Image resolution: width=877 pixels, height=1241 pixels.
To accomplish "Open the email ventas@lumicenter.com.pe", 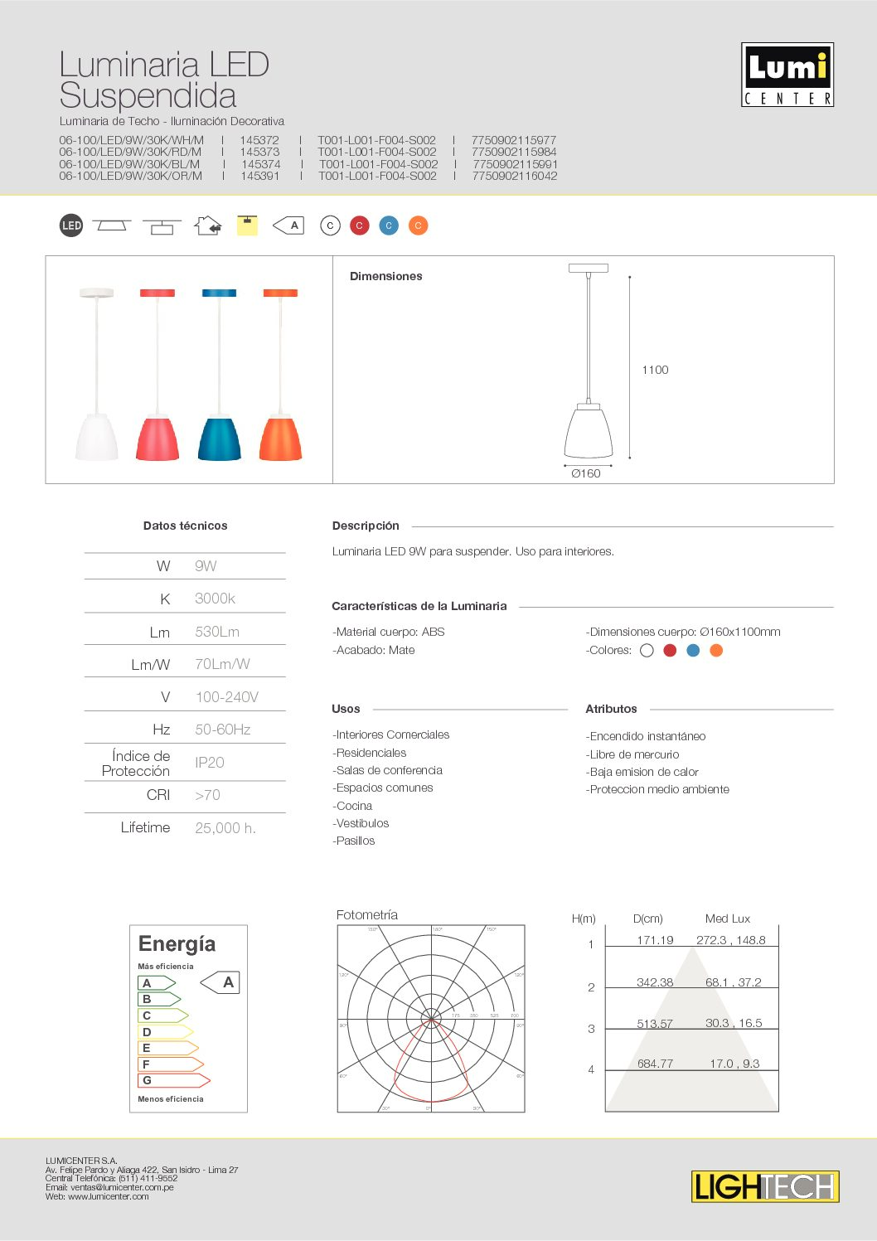I will click(x=122, y=1187).
